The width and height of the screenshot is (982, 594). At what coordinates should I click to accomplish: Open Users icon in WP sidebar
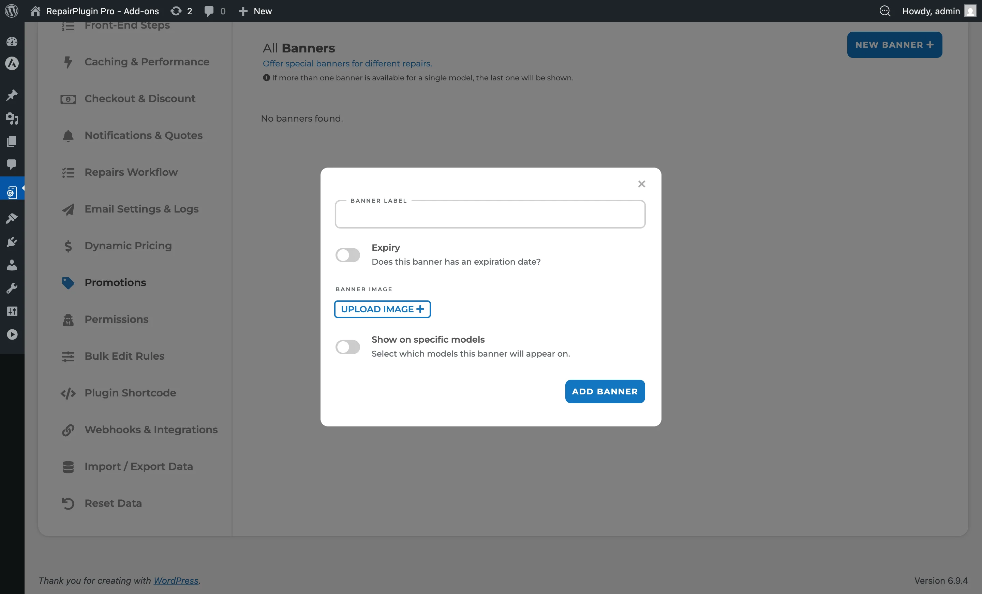[x=12, y=265]
